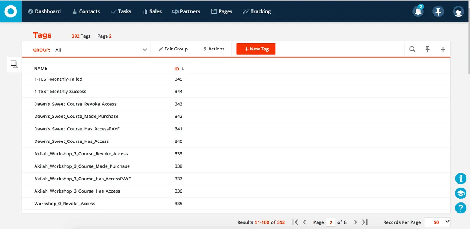Open help with the question mark icon
The image size is (470, 229).
click(461, 208)
